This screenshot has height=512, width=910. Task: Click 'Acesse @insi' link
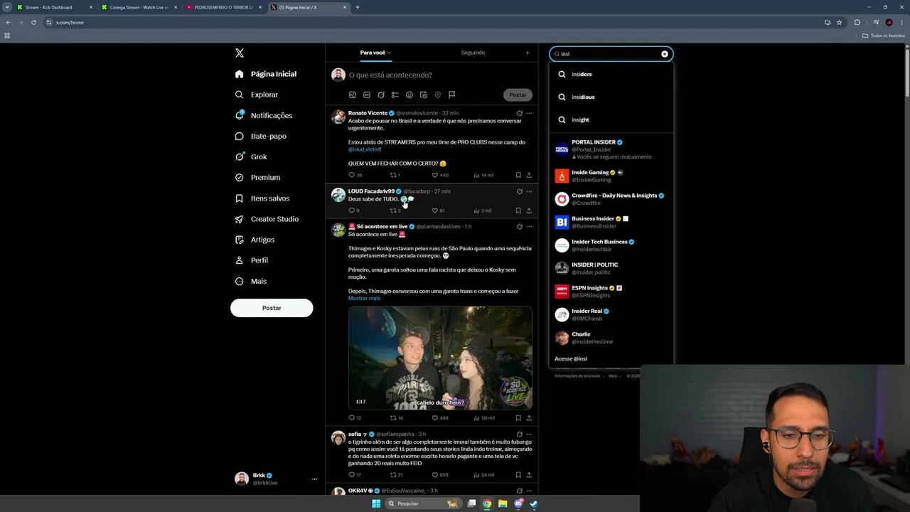[x=571, y=358]
